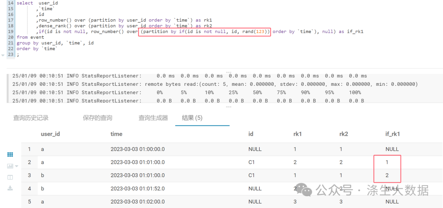Screen dimensions: 443x208
Task: Click row number 4 in results
Action: (30, 188)
